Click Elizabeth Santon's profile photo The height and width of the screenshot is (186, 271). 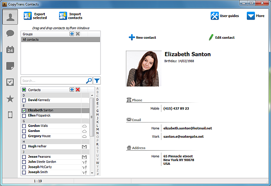[144, 69]
